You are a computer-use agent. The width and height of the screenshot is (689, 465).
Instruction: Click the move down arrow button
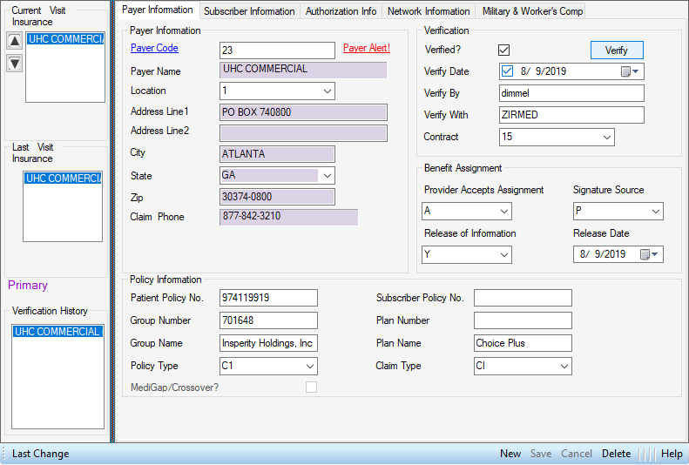(x=14, y=64)
